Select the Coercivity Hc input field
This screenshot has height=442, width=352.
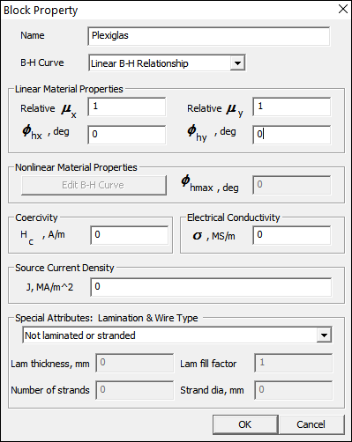point(130,235)
